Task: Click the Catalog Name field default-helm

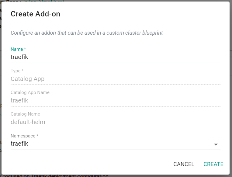Action: pyautogui.click(x=116, y=122)
